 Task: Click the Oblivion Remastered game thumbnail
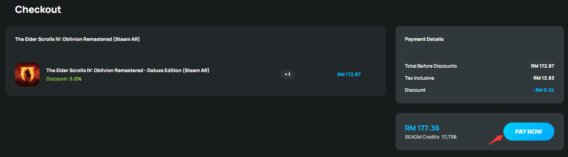[x=27, y=74]
